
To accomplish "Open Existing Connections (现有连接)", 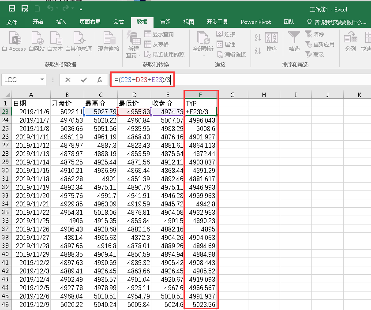I will tap(108, 41).
